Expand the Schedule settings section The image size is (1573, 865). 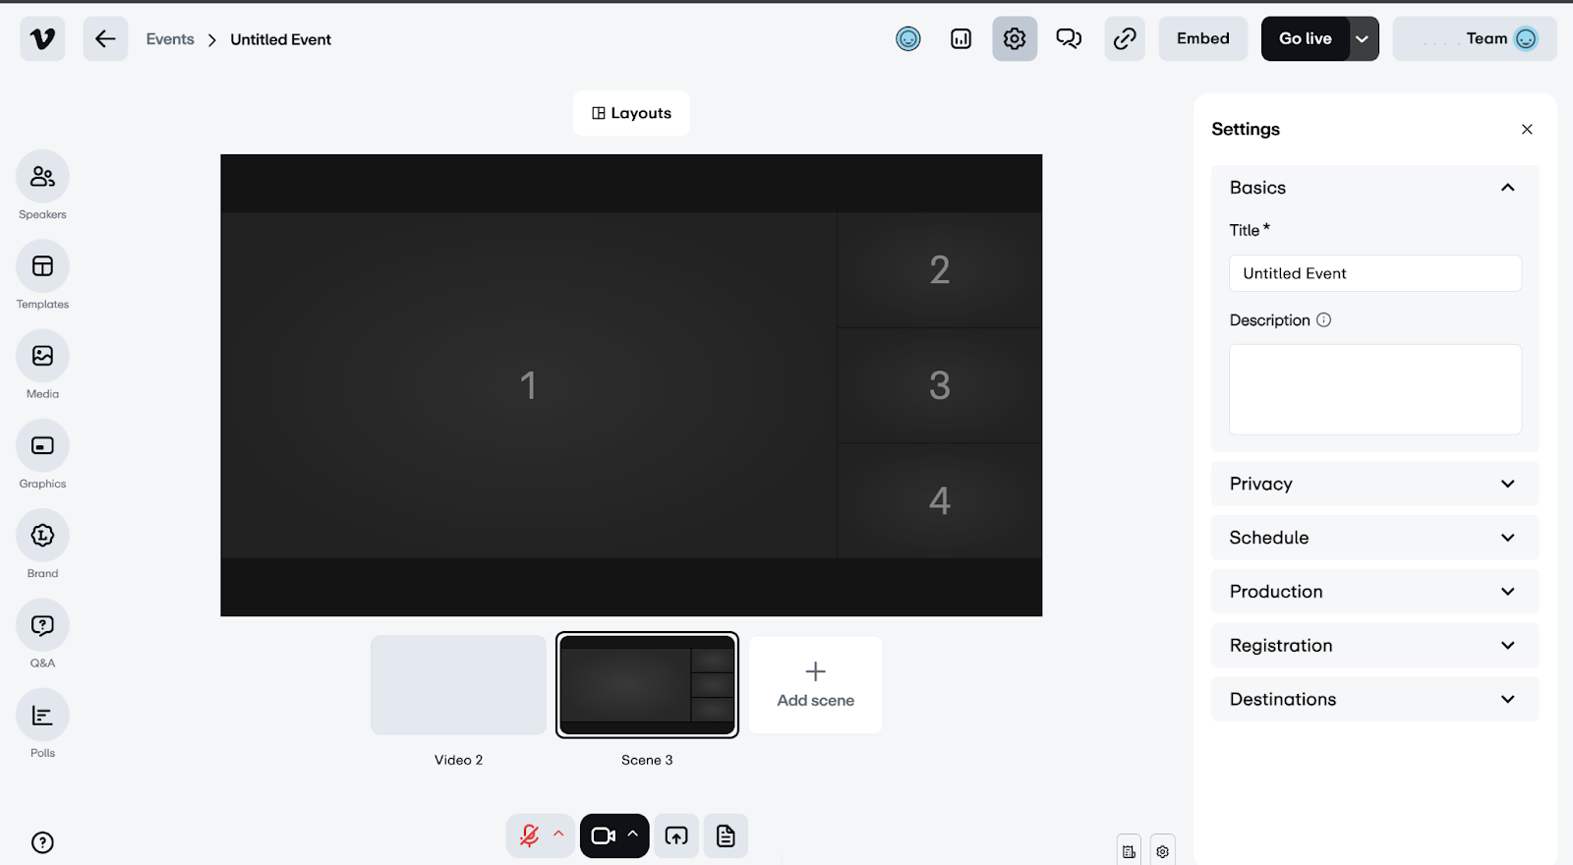pos(1373,538)
